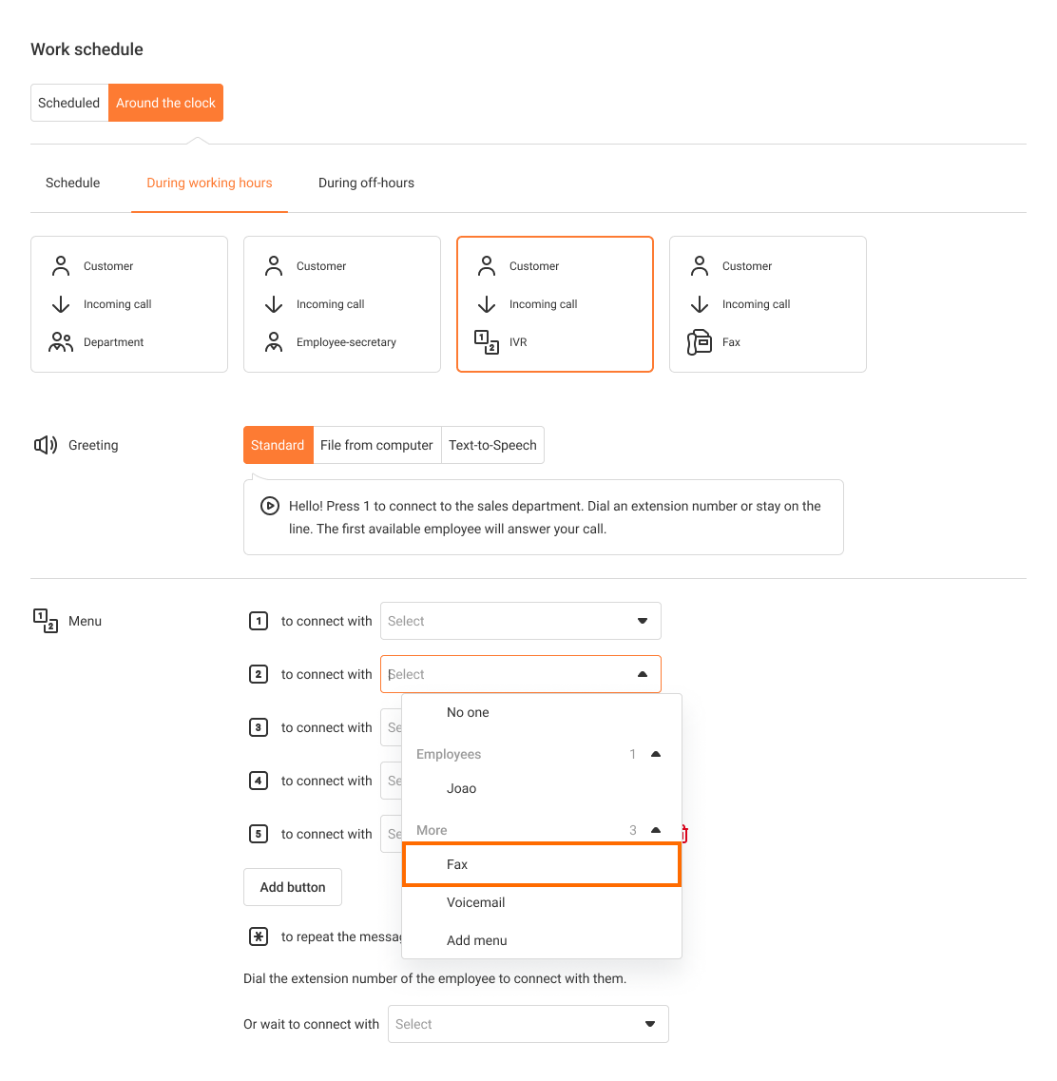
Task: Click the Add button button
Action: tap(293, 887)
